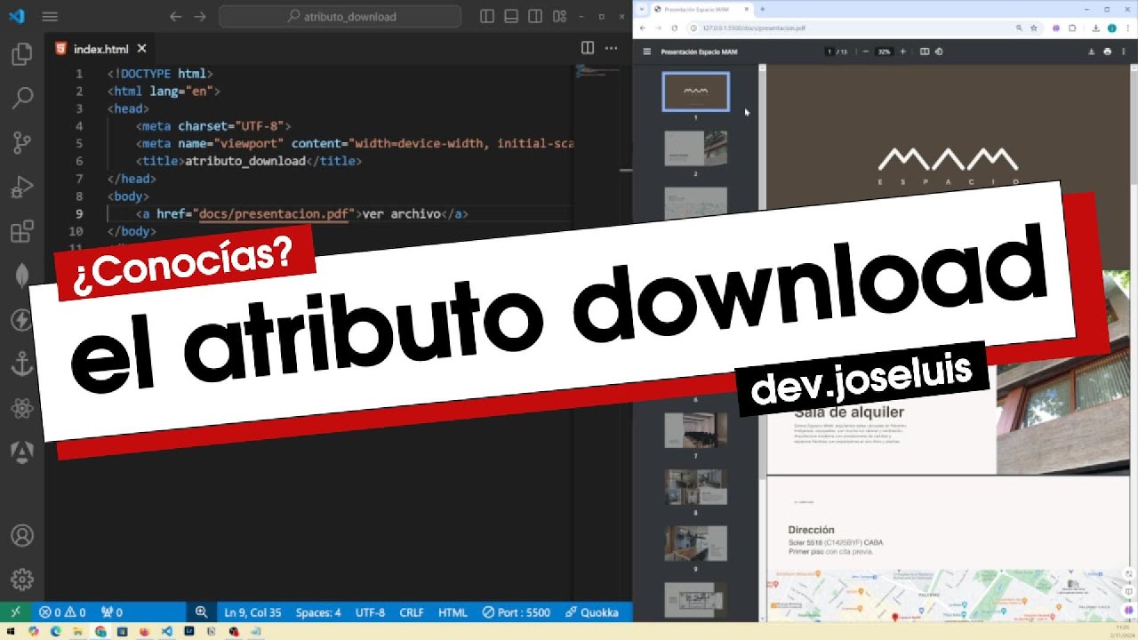
Task: Click the docs/presentacion.pdf href link in code
Action: tap(274, 213)
